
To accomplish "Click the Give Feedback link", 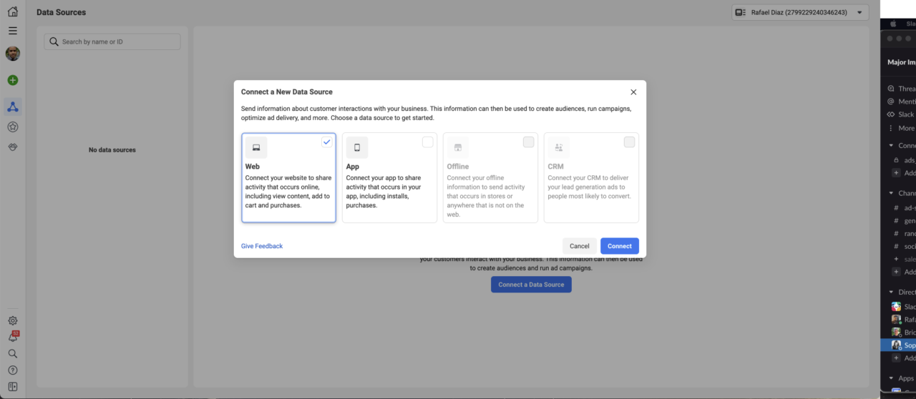I will tap(262, 246).
